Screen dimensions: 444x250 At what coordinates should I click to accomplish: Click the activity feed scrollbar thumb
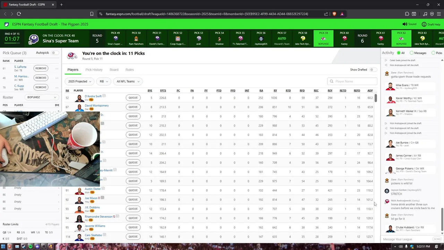[442, 220]
